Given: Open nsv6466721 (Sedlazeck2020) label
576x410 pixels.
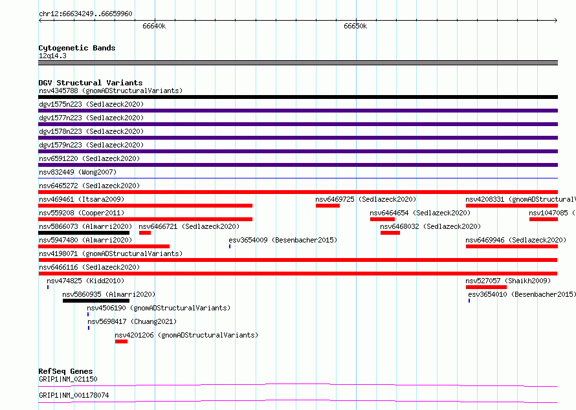Looking at the screenshot, I should 189,226.
